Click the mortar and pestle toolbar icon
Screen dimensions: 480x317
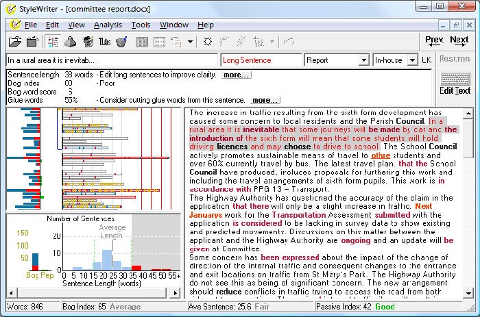pos(121,42)
